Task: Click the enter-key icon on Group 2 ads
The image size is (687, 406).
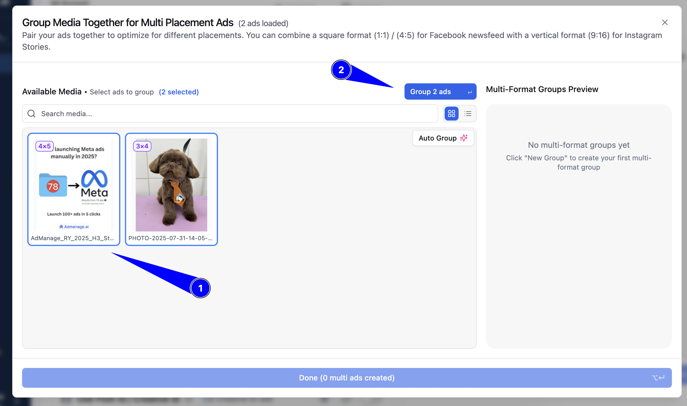Action: coord(470,92)
